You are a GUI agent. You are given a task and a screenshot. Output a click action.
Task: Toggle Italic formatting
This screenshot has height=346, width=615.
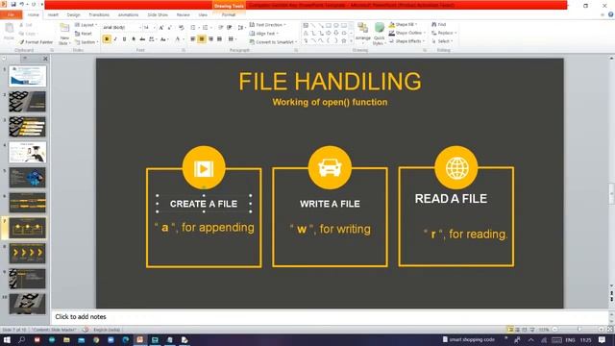point(115,39)
